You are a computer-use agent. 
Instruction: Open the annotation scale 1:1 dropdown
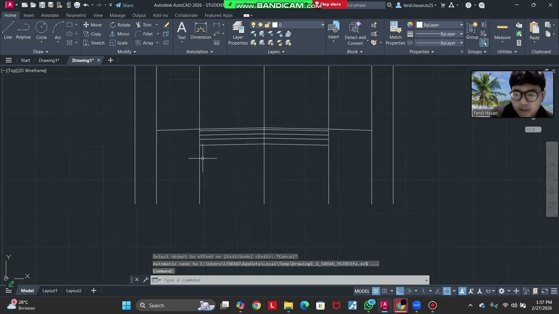point(490,291)
